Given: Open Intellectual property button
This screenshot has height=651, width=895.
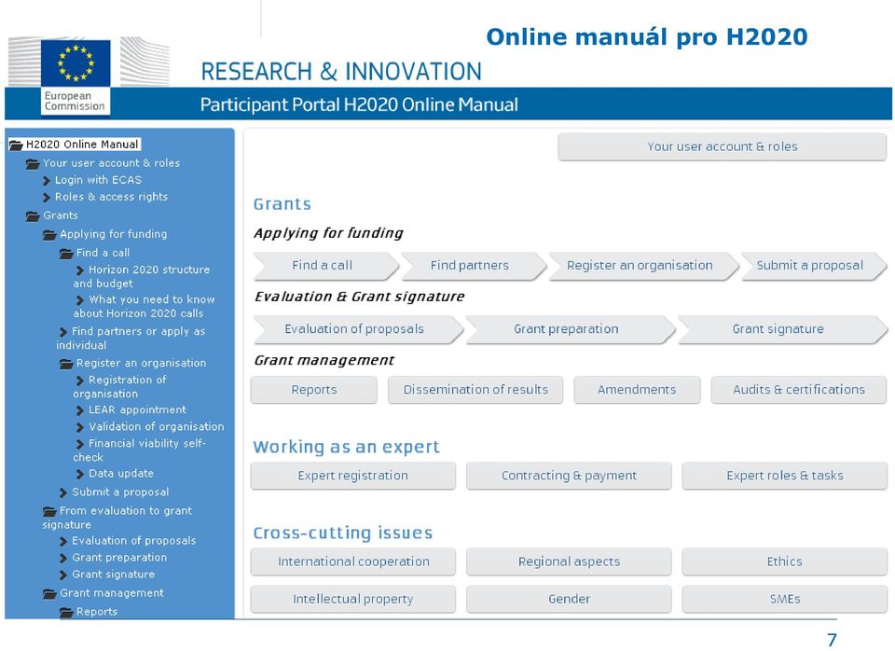Looking at the screenshot, I should pyautogui.click(x=352, y=599).
